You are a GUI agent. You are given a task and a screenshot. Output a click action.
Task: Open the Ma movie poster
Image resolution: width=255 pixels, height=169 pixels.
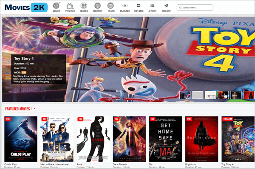coord(166,139)
